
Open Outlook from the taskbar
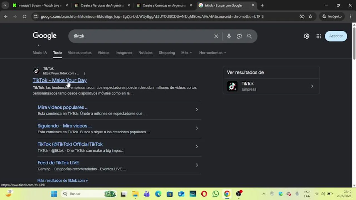[181, 194]
